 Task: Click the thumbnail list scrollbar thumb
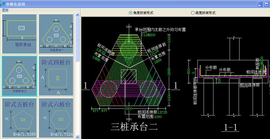[78, 39]
